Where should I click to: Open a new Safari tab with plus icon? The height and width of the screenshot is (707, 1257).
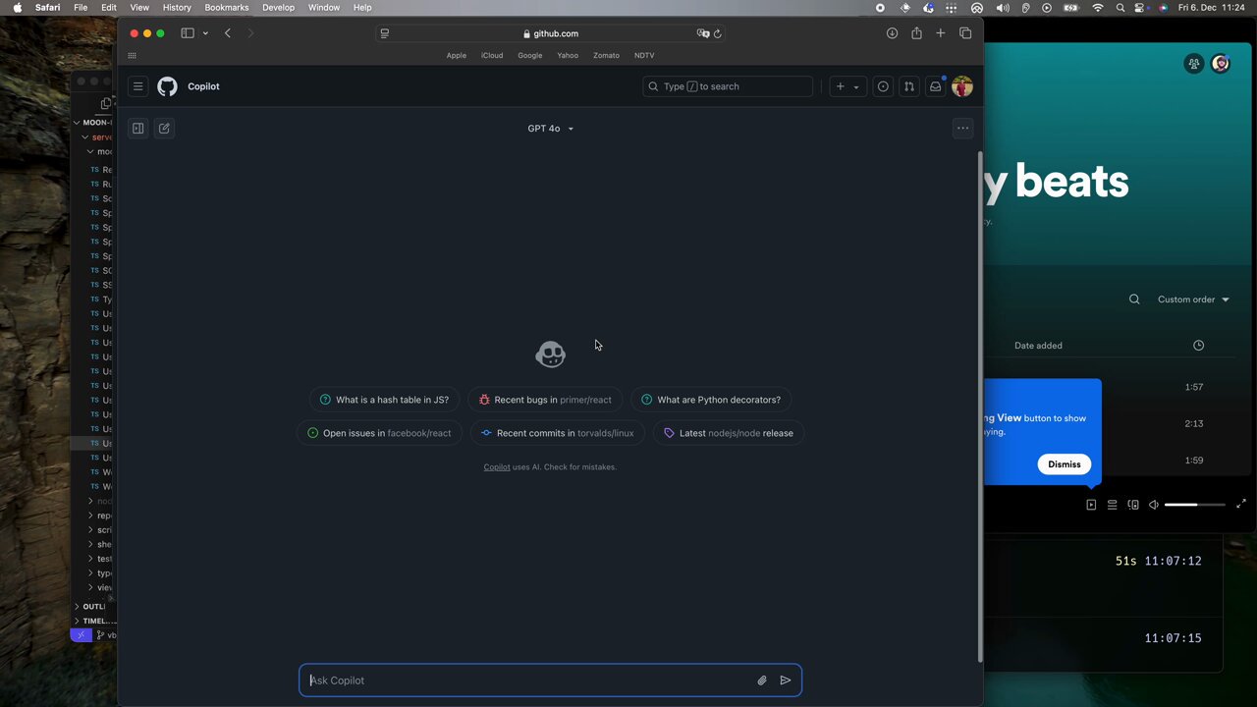(941, 33)
